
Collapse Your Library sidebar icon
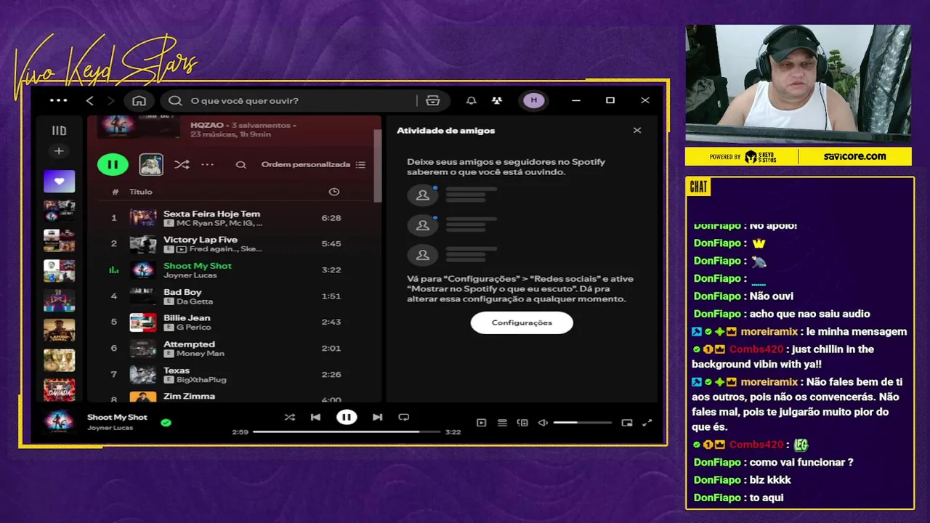point(59,131)
